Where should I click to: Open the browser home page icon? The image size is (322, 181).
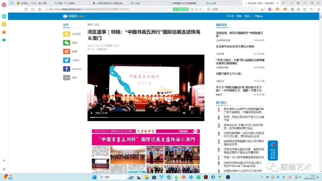pyautogui.click(x=32, y=9)
